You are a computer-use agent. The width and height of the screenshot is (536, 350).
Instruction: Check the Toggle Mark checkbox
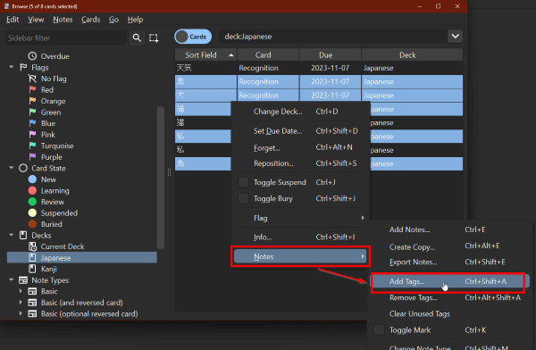(379, 329)
